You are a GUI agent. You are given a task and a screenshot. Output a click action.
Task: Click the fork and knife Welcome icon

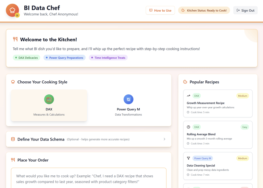tap(15, 39)
